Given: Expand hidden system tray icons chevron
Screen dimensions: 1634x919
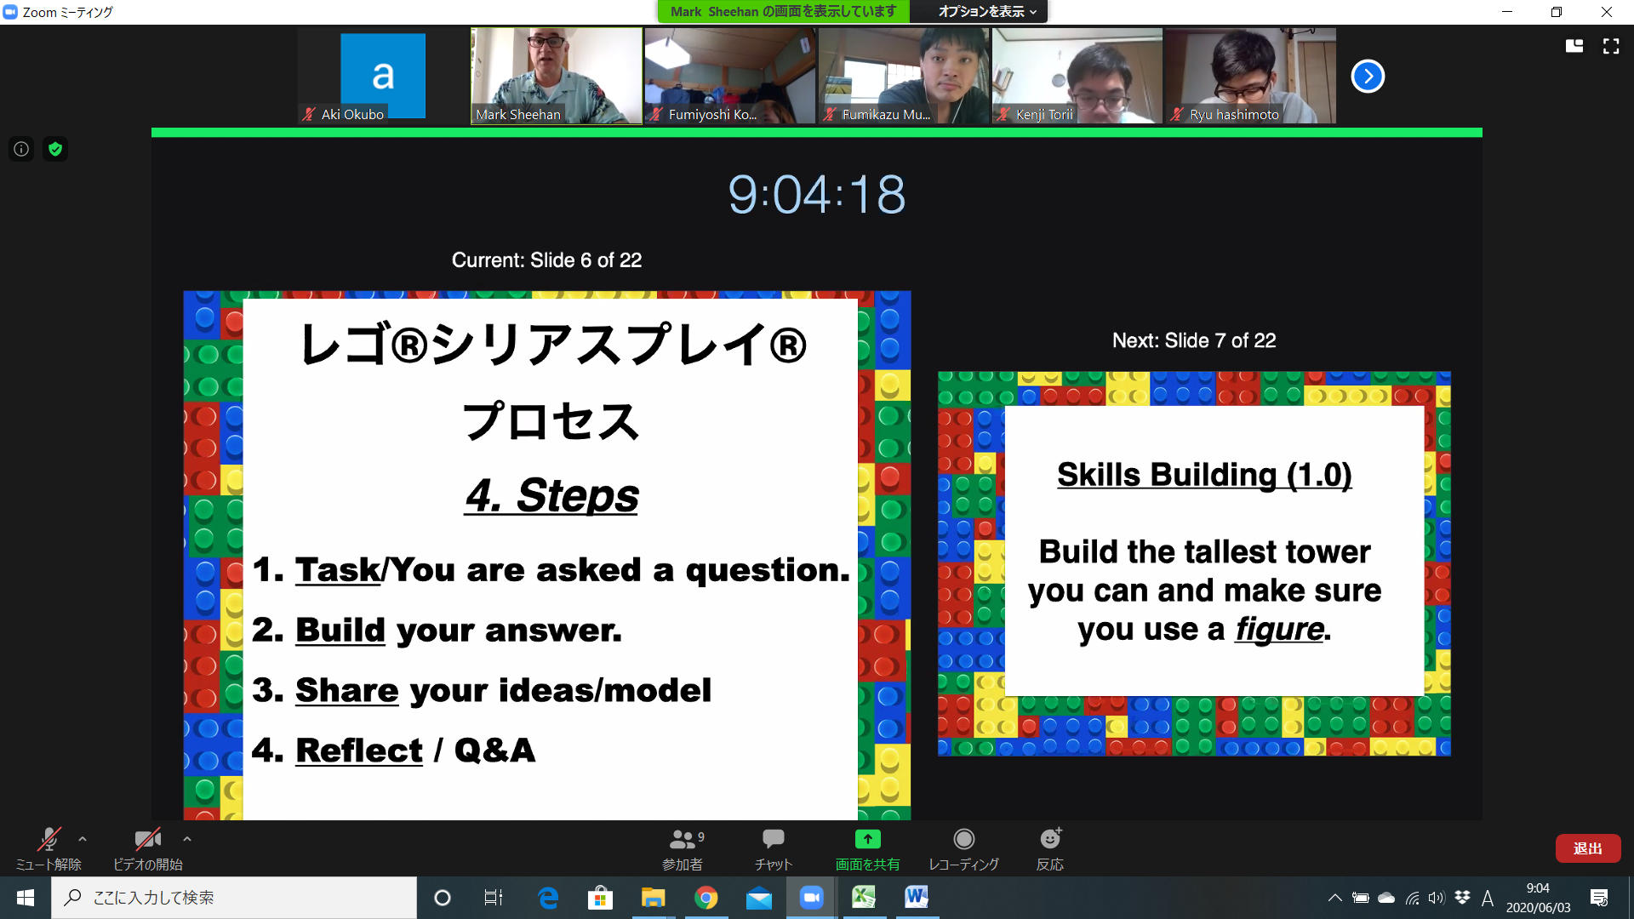Looking at the screenshot, I should pos(1334,898).
